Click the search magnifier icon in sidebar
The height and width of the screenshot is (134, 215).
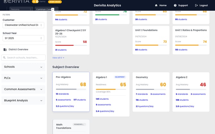4,58
